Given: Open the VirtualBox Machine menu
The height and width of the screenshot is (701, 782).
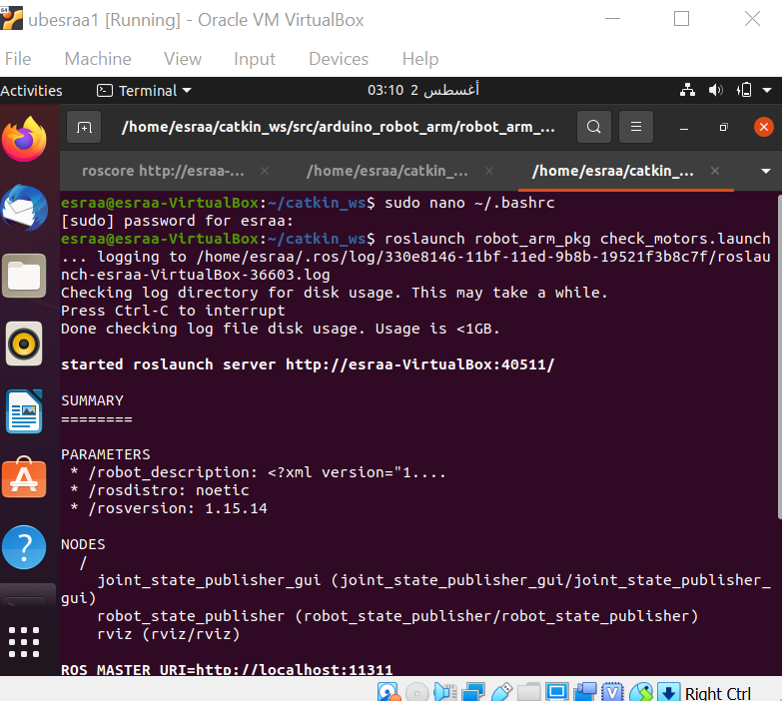Looking at the screenshot, I should tap(98, 59).
